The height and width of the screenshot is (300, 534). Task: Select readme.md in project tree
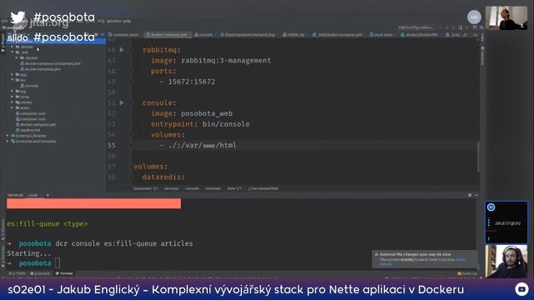[x=28, y=130]
